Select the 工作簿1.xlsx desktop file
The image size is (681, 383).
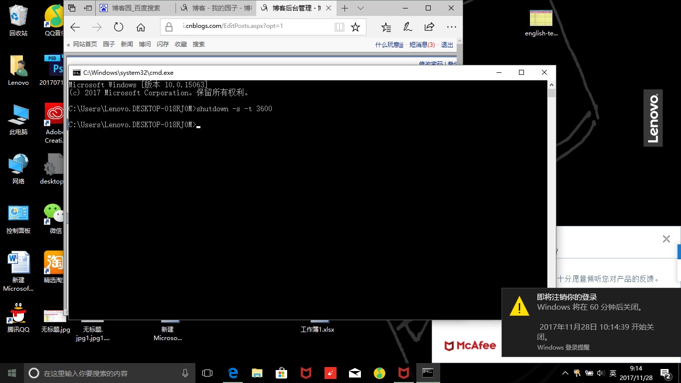318,326
